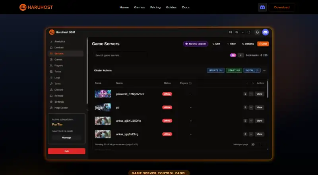Click next-columns arrow beside Actions header

(x=253, y=83)
